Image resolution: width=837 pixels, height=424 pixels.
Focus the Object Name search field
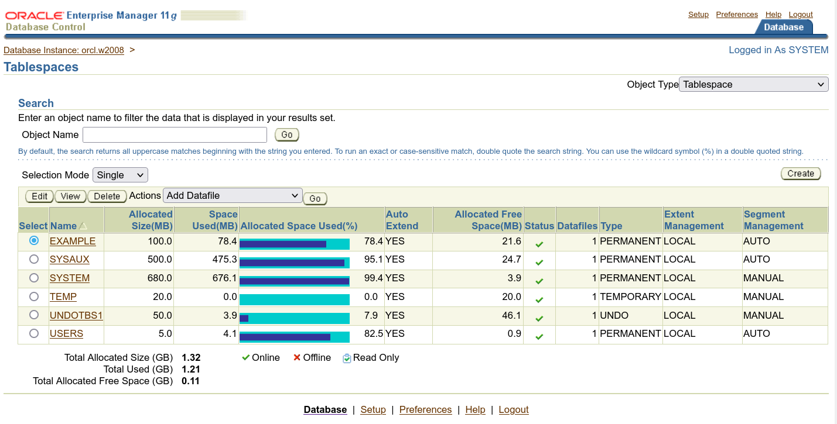pyautogui.click(x=175, y=135)
